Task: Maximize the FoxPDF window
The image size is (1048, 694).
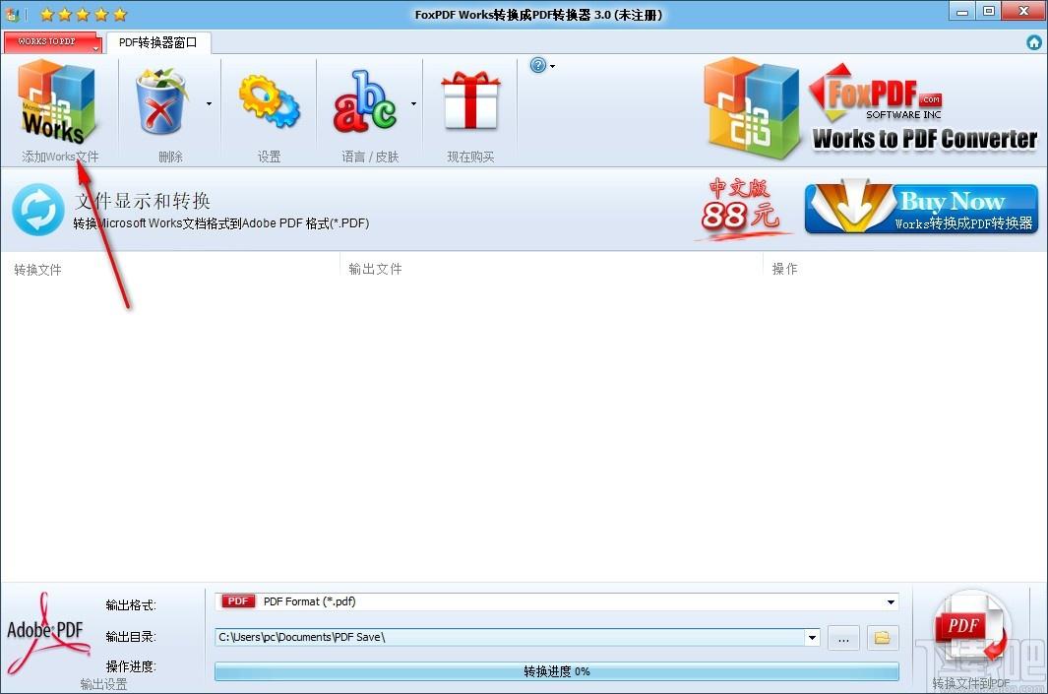Action: 989,12
